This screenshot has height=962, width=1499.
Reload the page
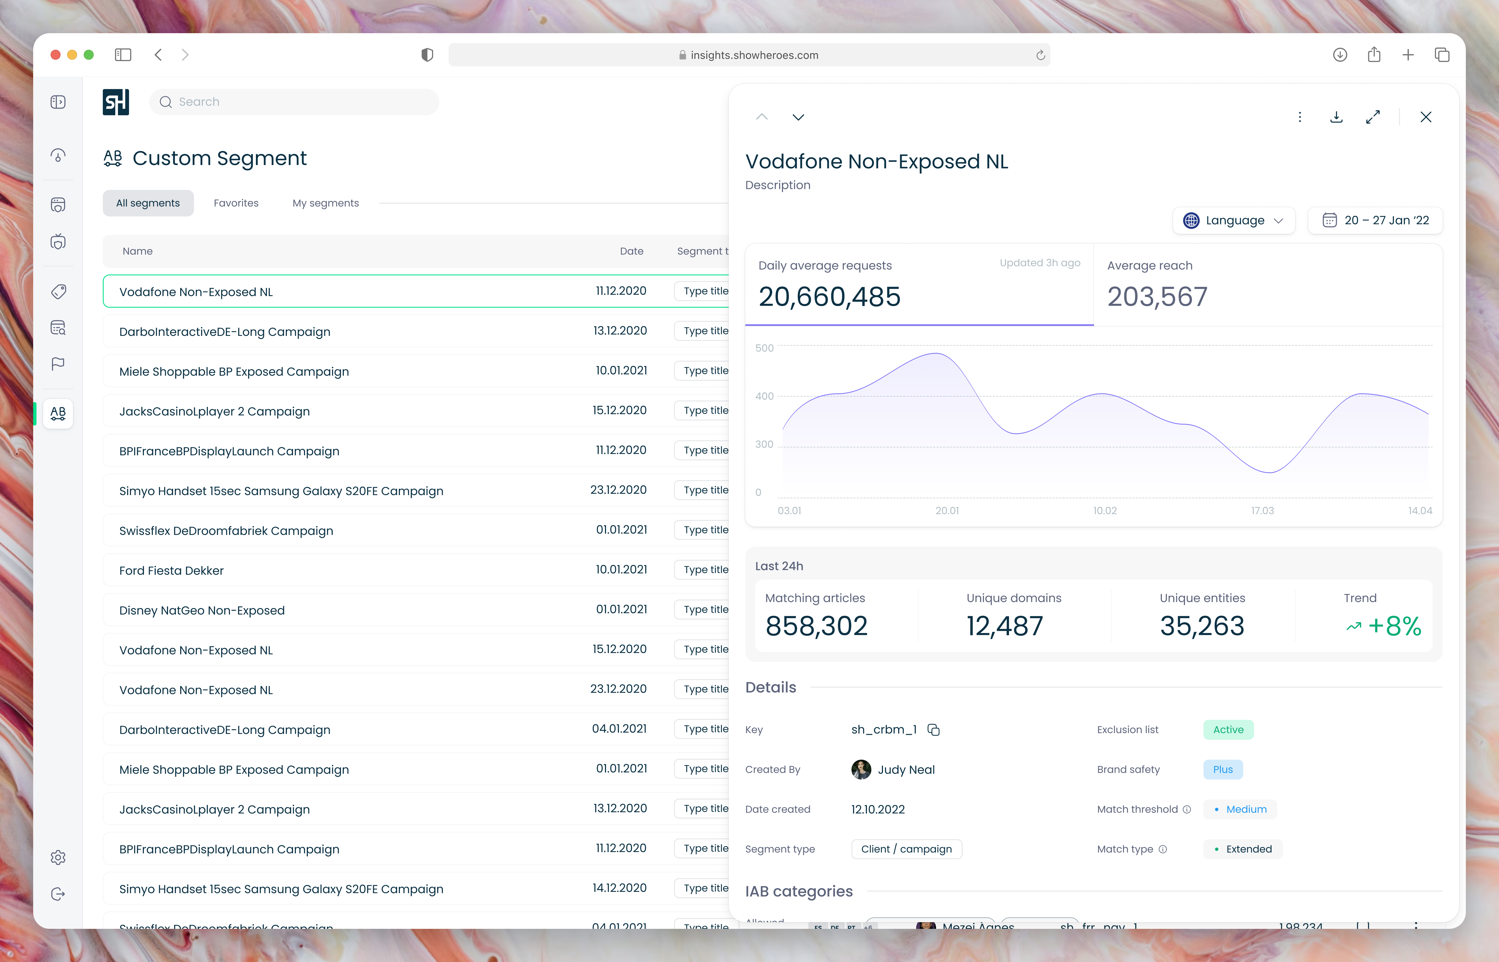[x=1040, y=55]
